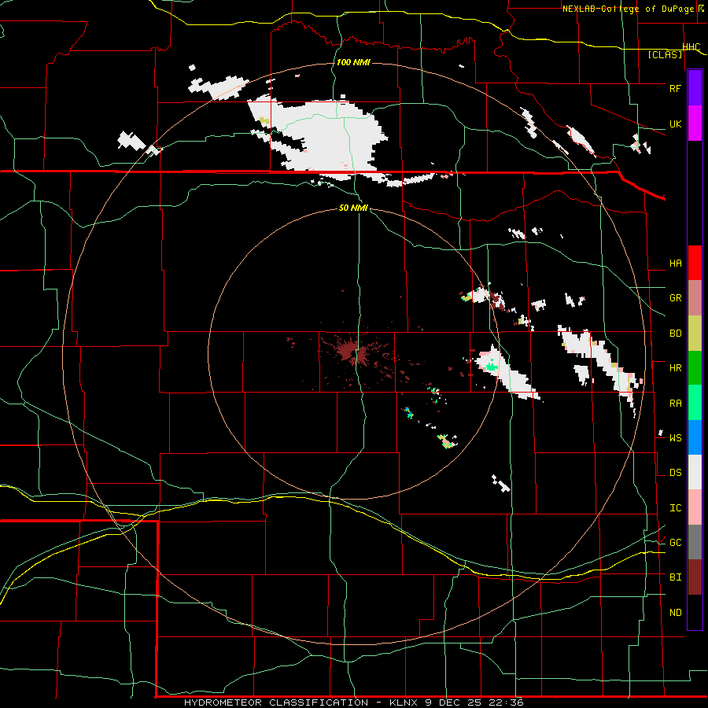Screen dimensions: 708x708
Task: Click the HR legend label
Action: (x=675, y=368)
